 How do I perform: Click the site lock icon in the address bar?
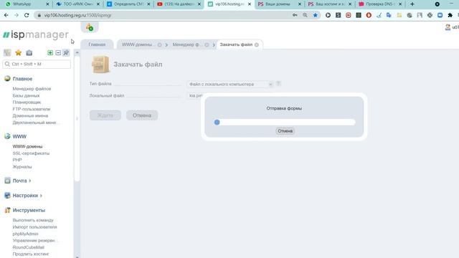click(39, 15)
